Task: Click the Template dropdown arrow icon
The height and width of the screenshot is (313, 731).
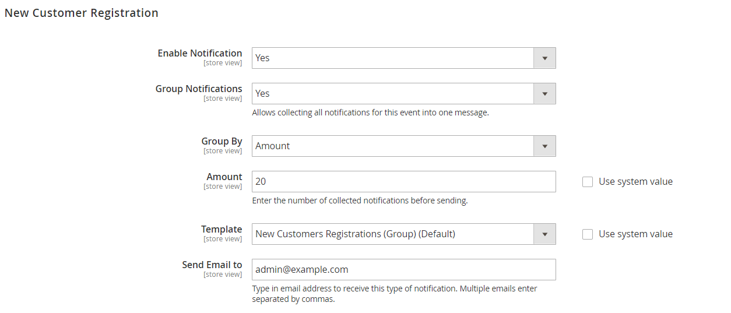Action: coord(545,234)
